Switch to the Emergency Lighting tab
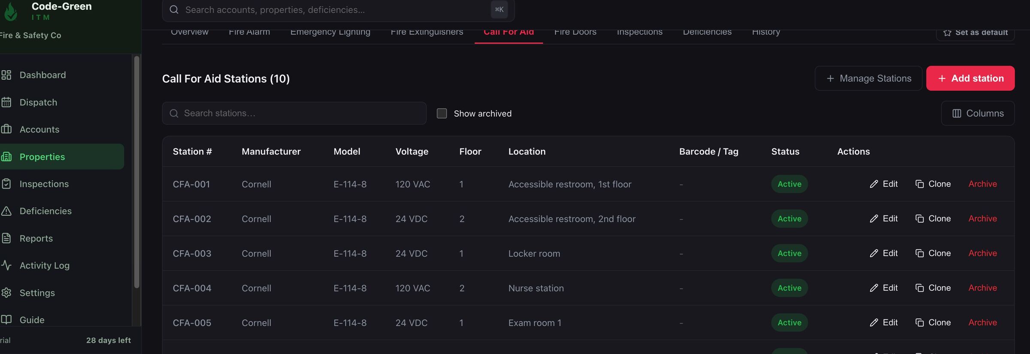1030x354 pixels. (330, 32)
